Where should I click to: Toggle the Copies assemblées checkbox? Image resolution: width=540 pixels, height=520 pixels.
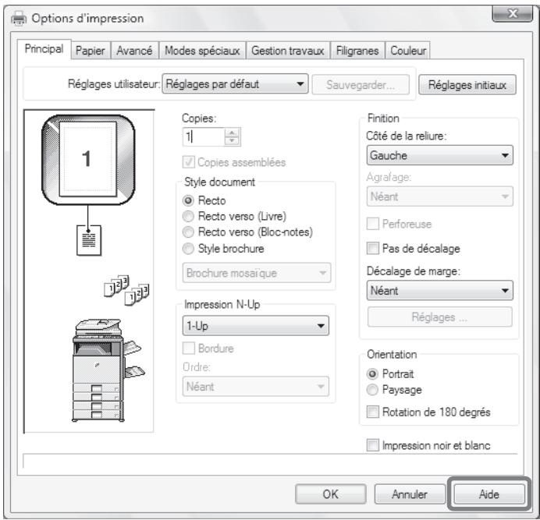188,162
